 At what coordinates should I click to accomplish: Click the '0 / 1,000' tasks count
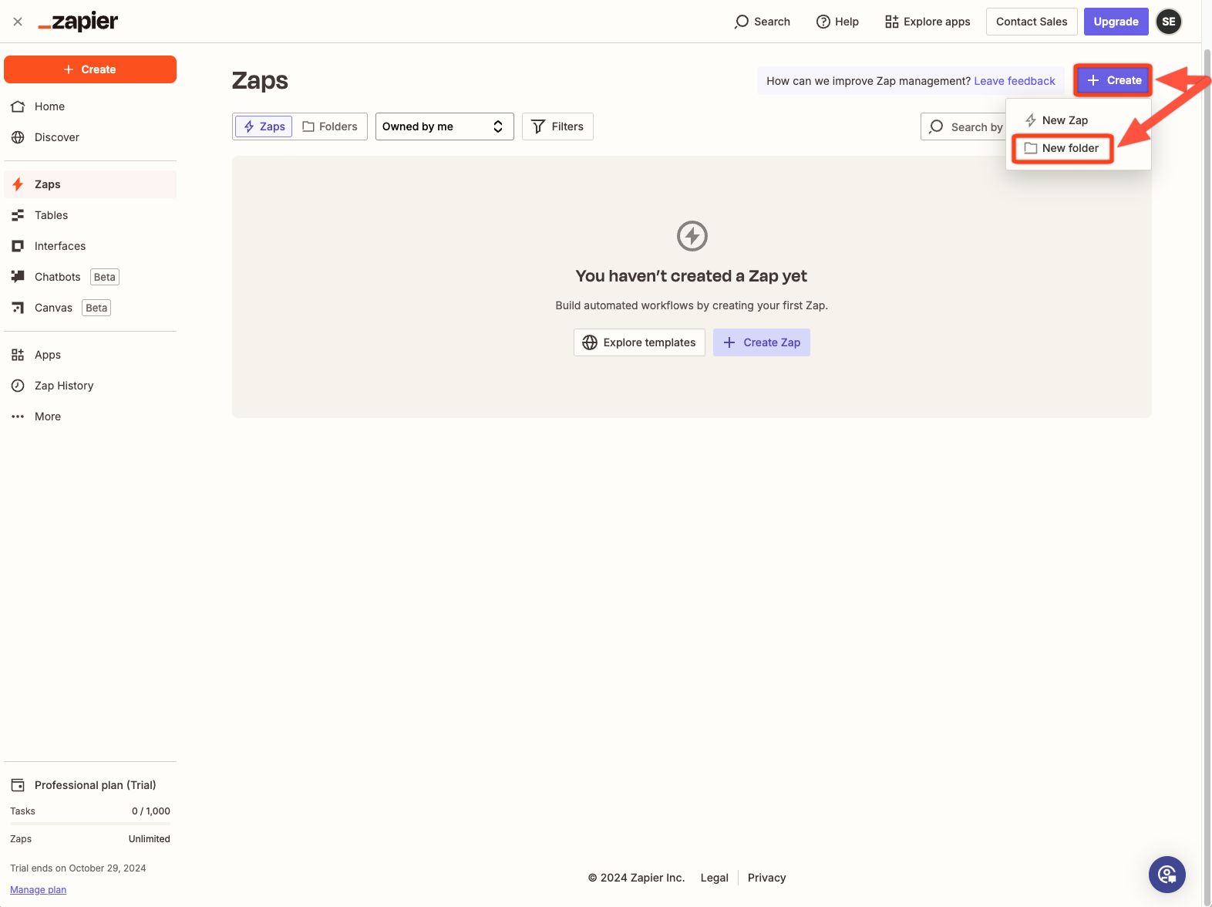coord(151,811)
